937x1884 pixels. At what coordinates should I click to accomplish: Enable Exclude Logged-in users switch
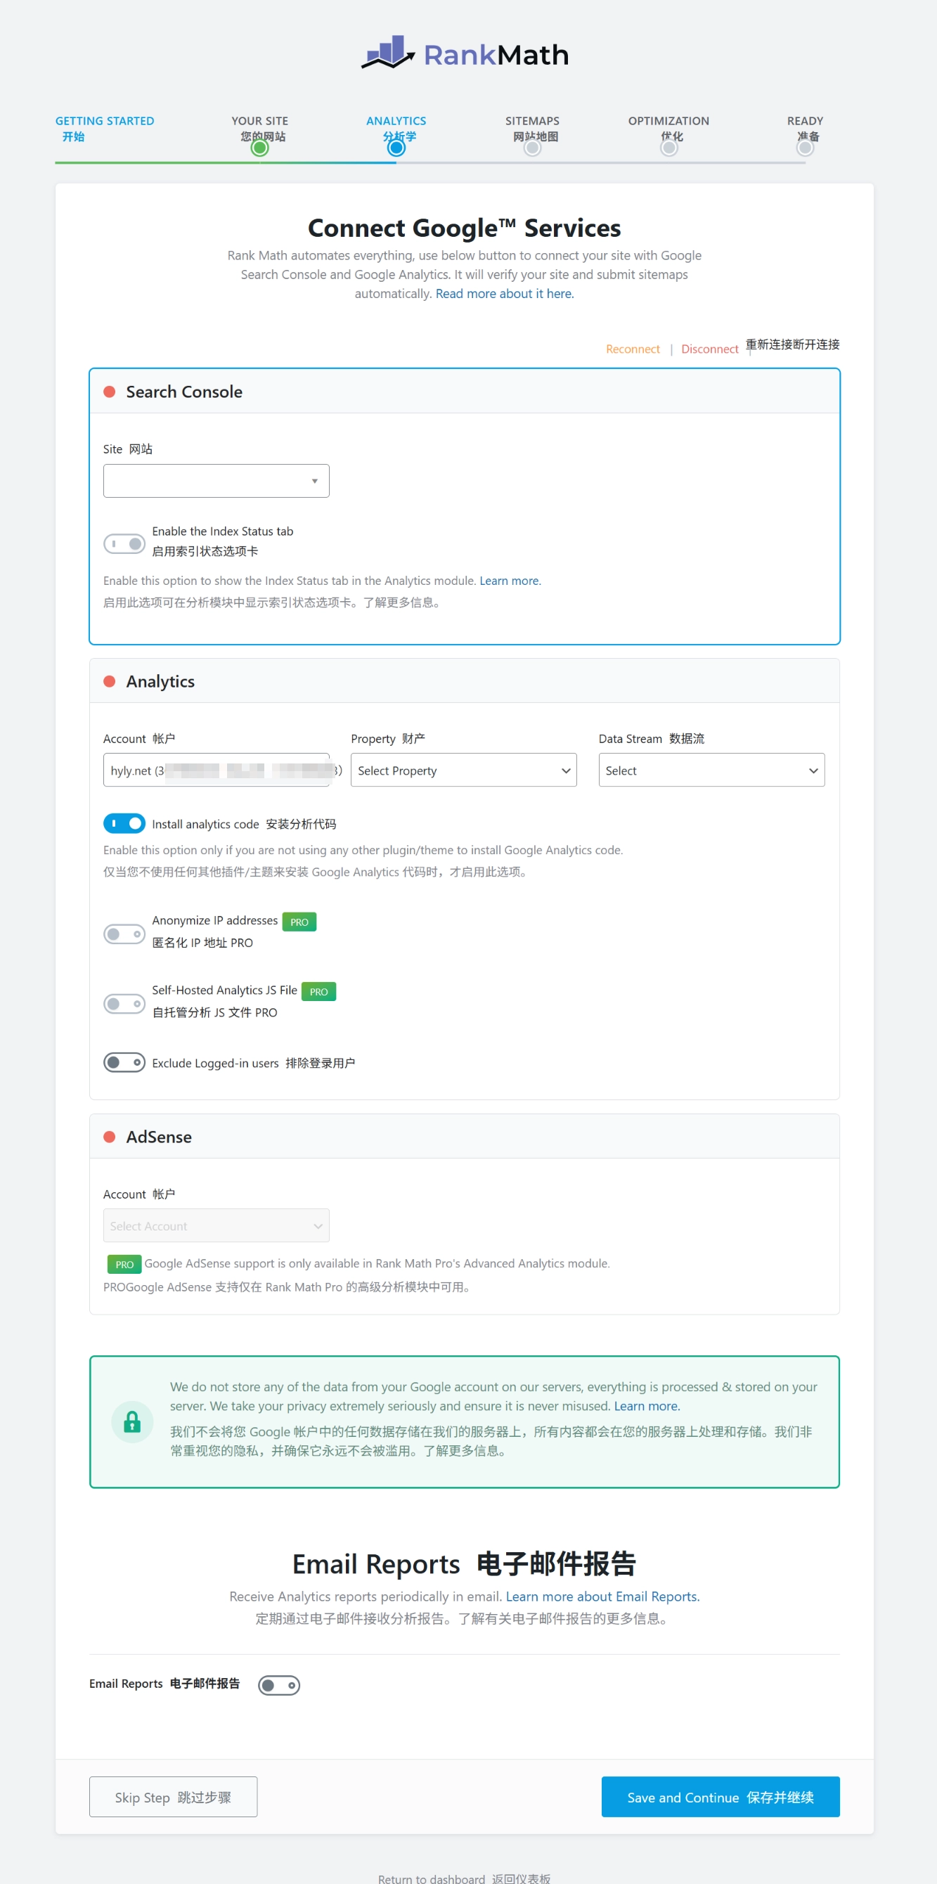(x=124, y=1062)
